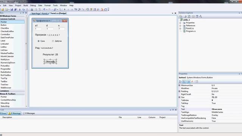Select Program.cs in Solution Explorer
Screen dimensions: 242x136
coord(191,31)
